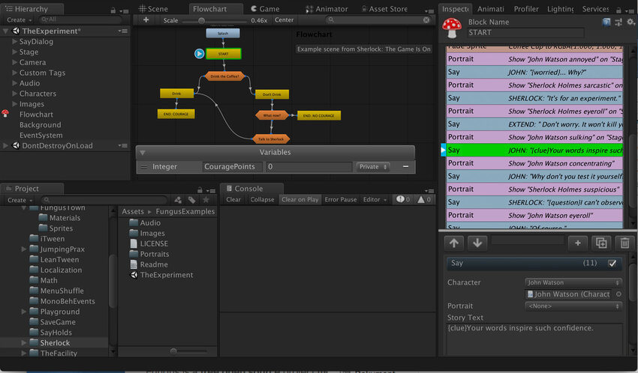Image resolution: width=638 pixels, height=373 pixels.
Task: Adjust the Project icon size slider
Action: 173,351
